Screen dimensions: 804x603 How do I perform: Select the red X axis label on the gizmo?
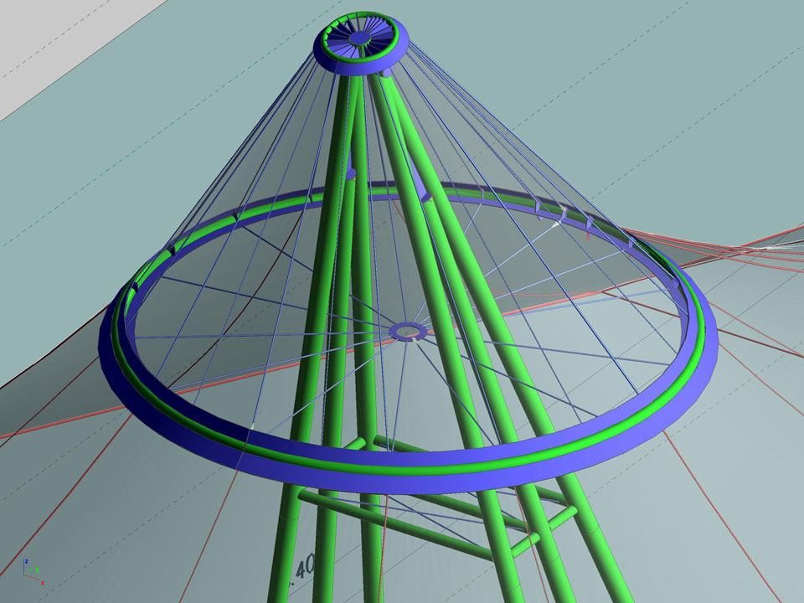pyautogui.click(x=42, y=582)
